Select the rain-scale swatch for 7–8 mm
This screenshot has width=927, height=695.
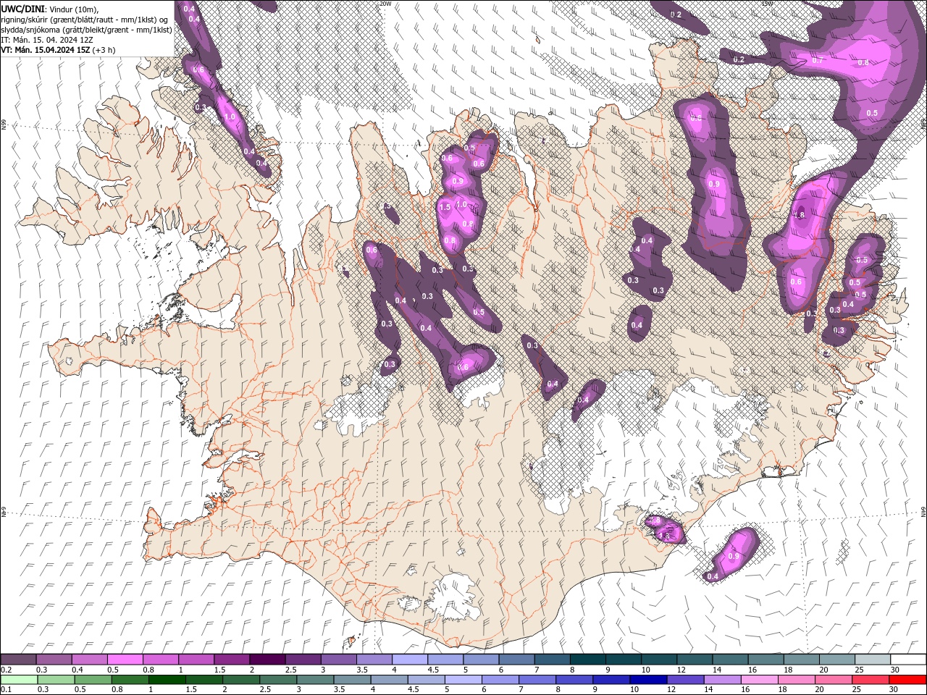[x=537, y=680]
